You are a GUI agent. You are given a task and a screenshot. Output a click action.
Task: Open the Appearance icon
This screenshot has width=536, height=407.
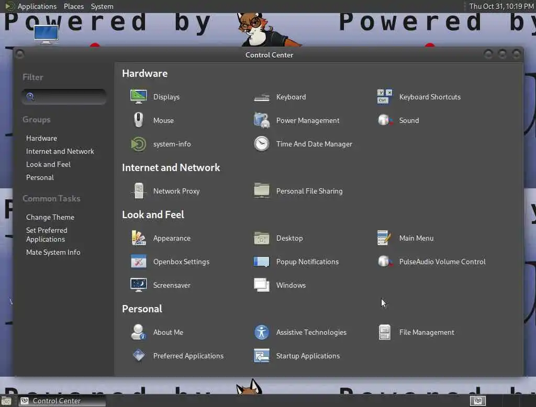coord(138,238)
